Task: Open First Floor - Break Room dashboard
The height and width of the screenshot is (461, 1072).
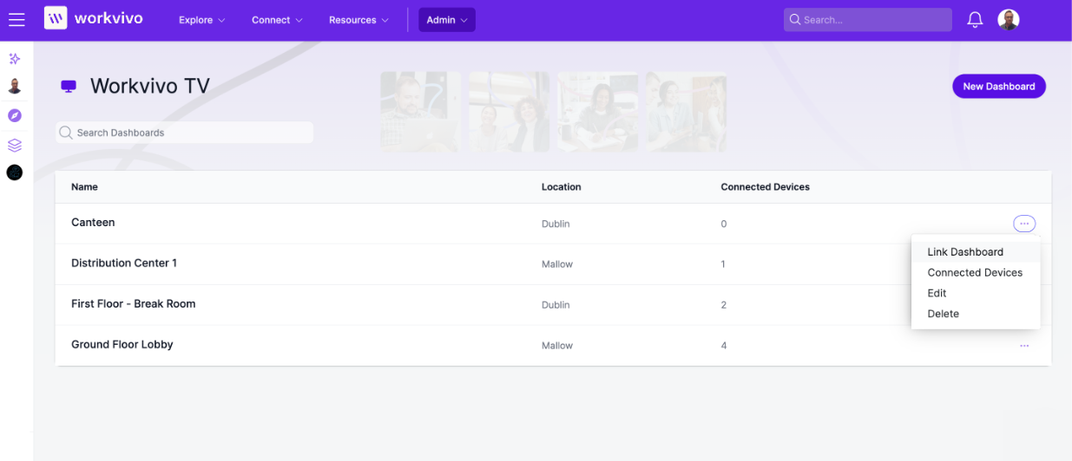Action: (134, 304)
